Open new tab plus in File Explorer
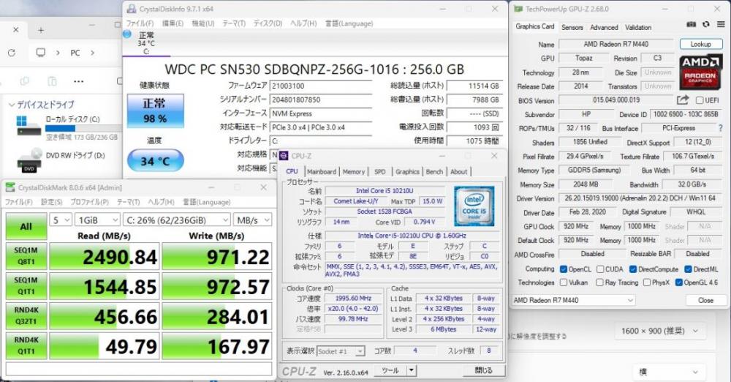Screen dimensions: 731x382 point(41,30)
